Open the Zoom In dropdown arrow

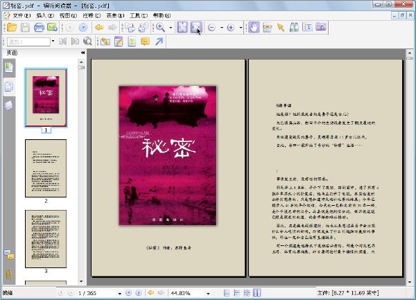point(241,27)
